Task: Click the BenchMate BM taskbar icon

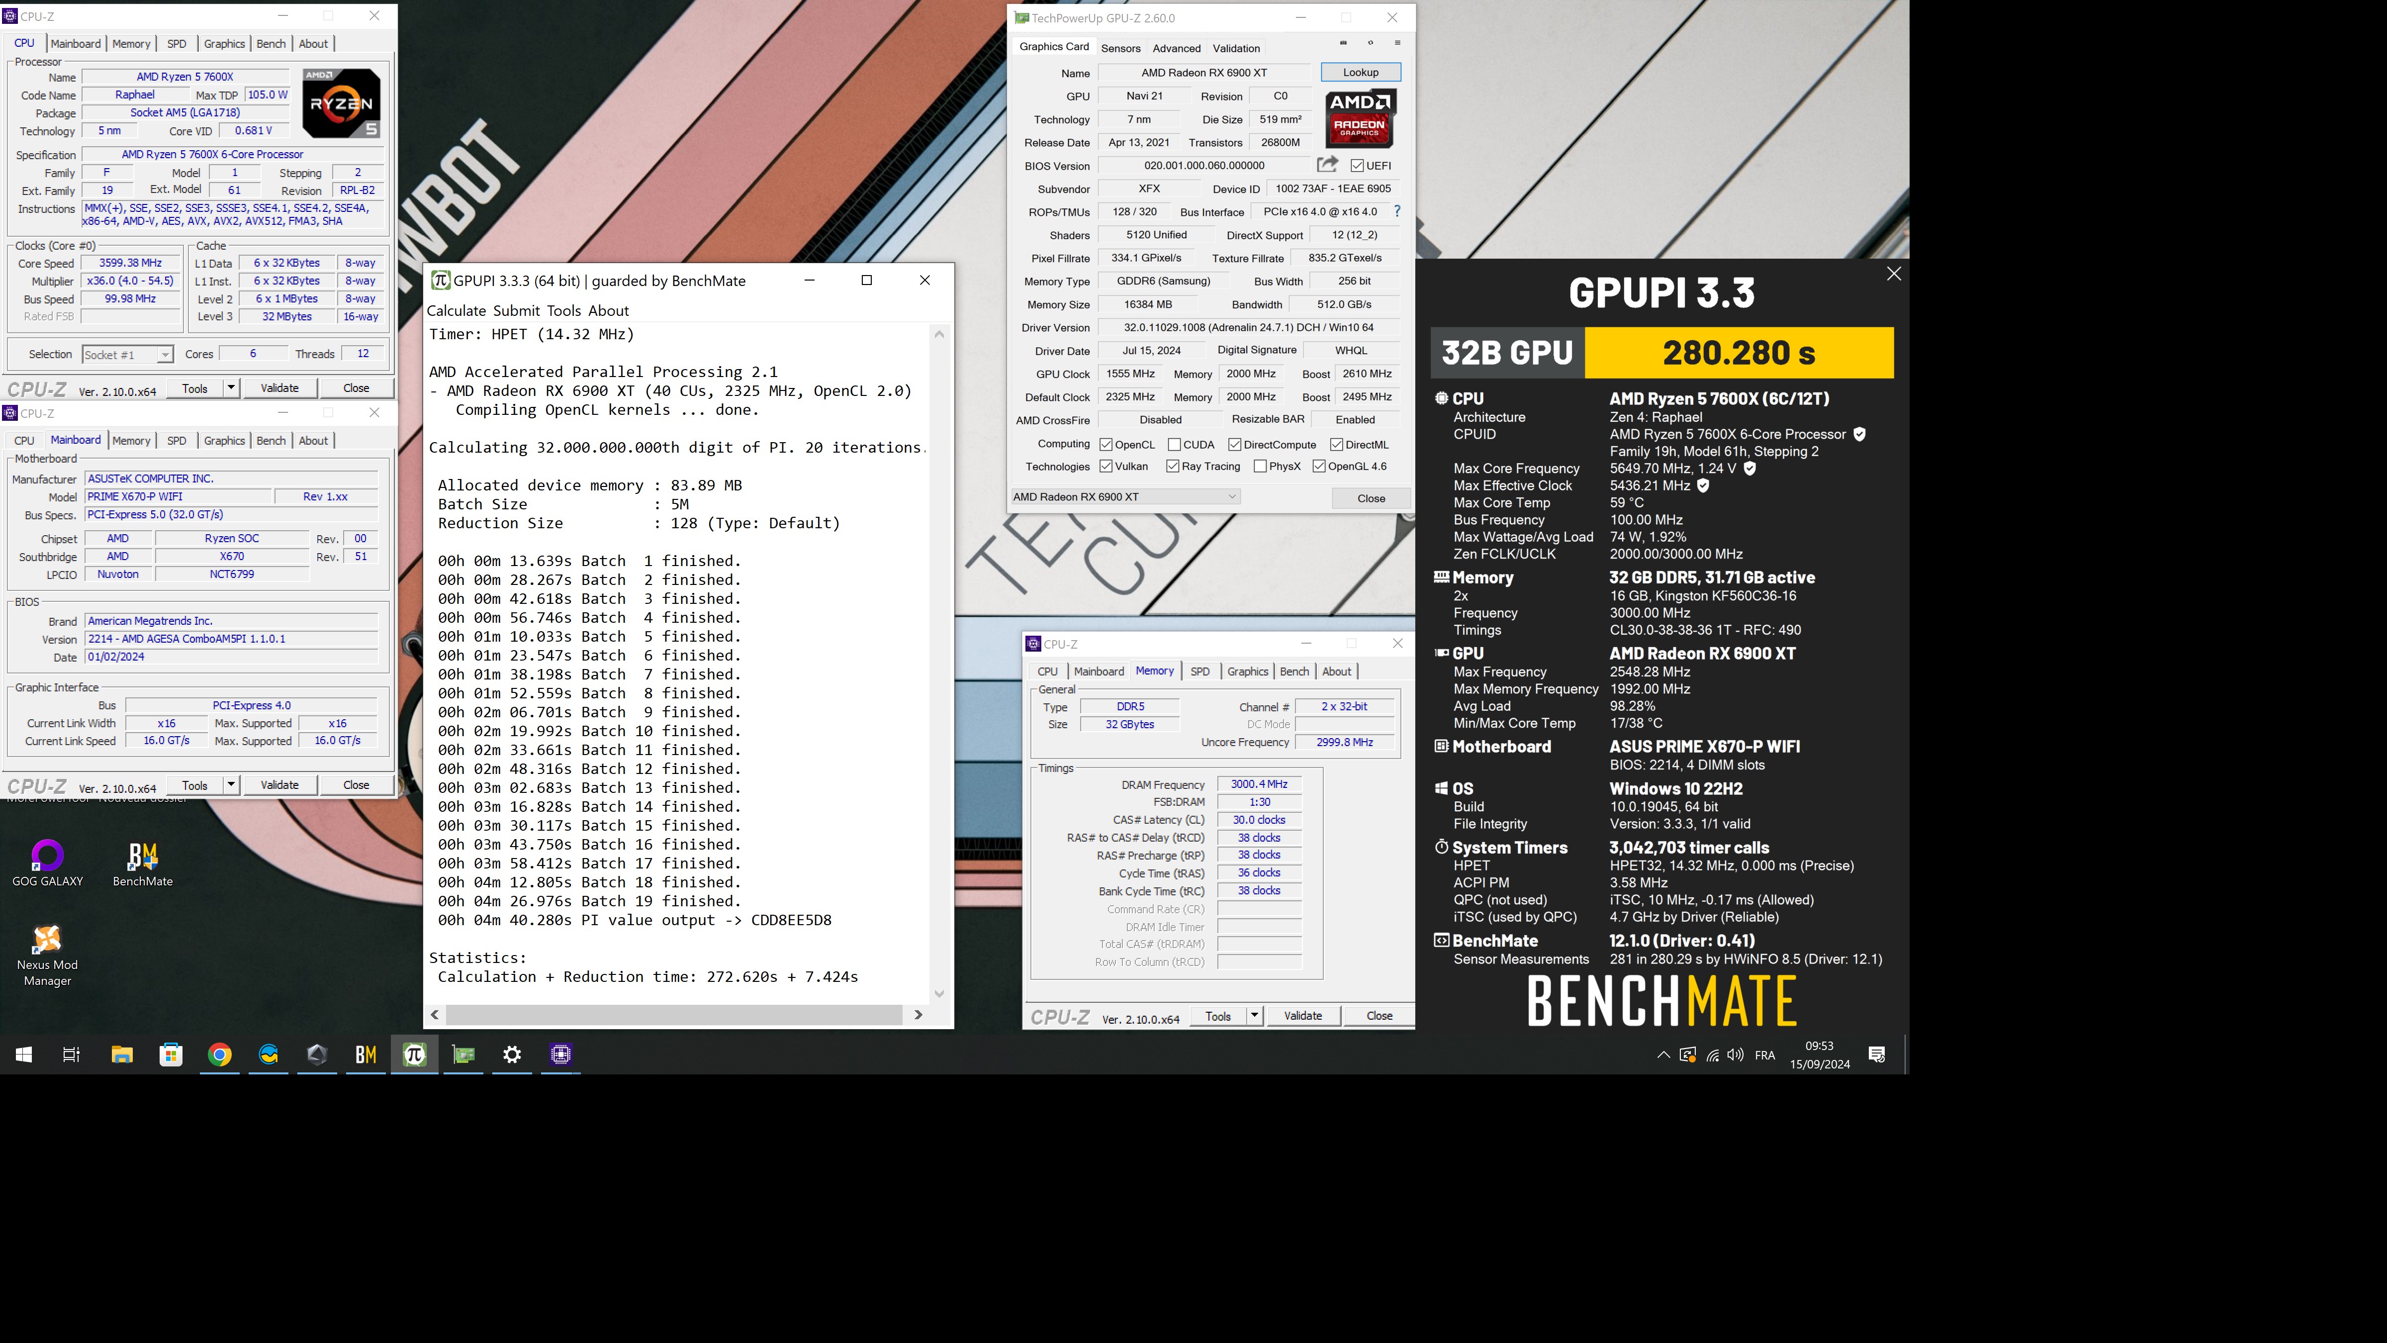Action: click(366, 1054)
